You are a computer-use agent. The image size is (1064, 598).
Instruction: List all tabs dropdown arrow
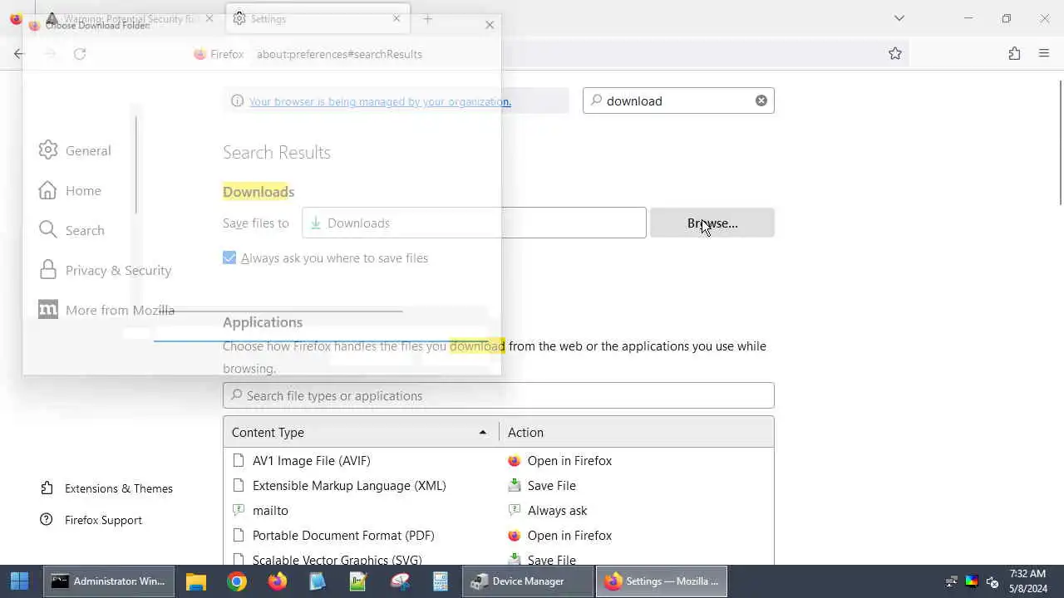pos(899,18)
